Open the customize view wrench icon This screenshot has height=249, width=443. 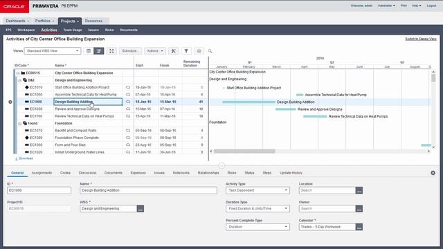pyautogui.click(x=173, y=50)
